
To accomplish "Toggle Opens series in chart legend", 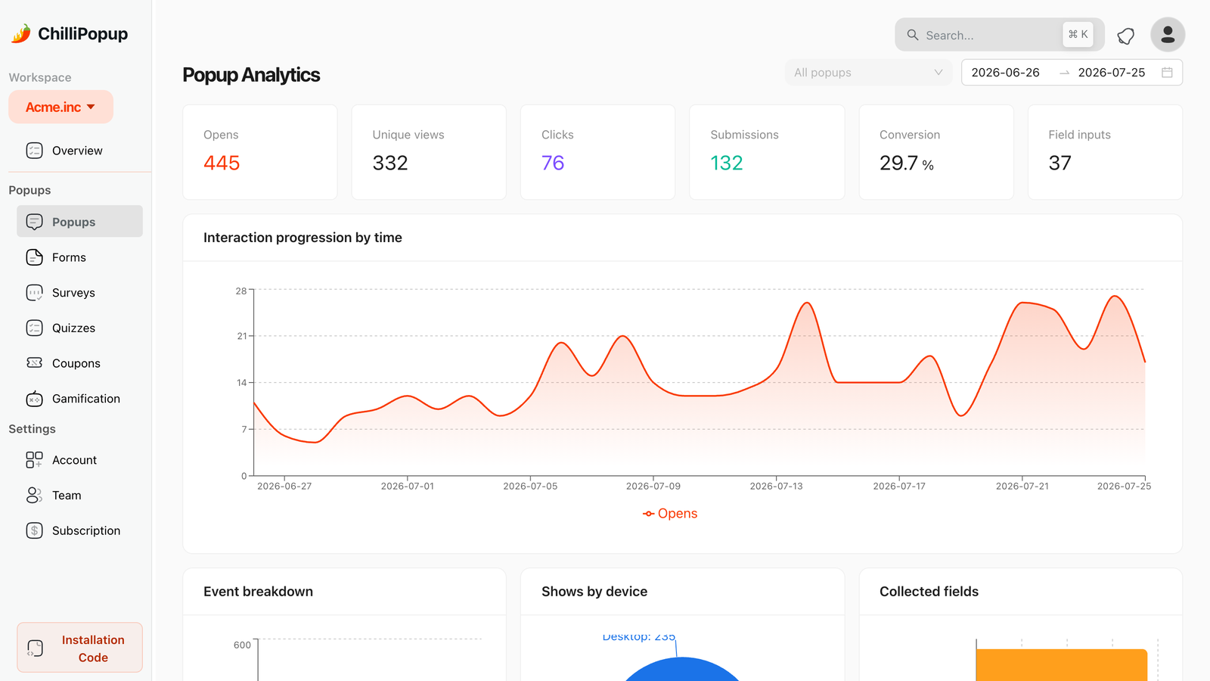I will pos(670,514).
